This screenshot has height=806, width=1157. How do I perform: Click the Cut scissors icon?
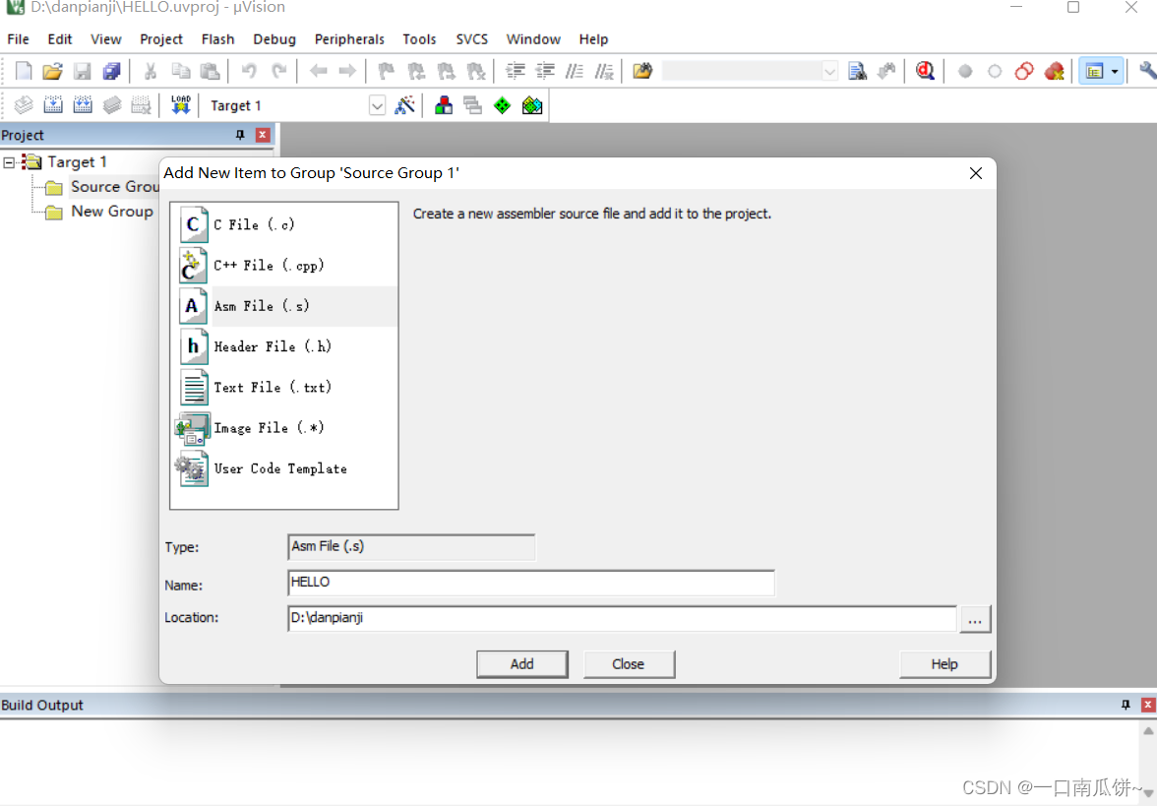[151, 71]
